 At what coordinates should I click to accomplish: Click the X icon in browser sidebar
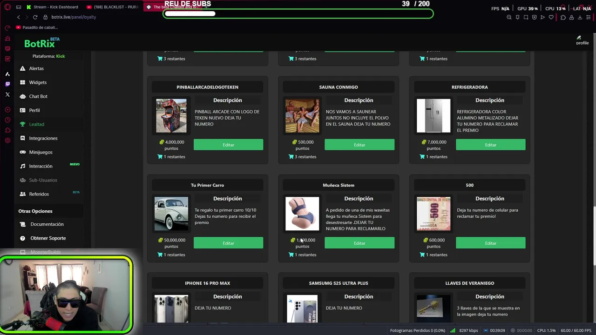(7, 94)
